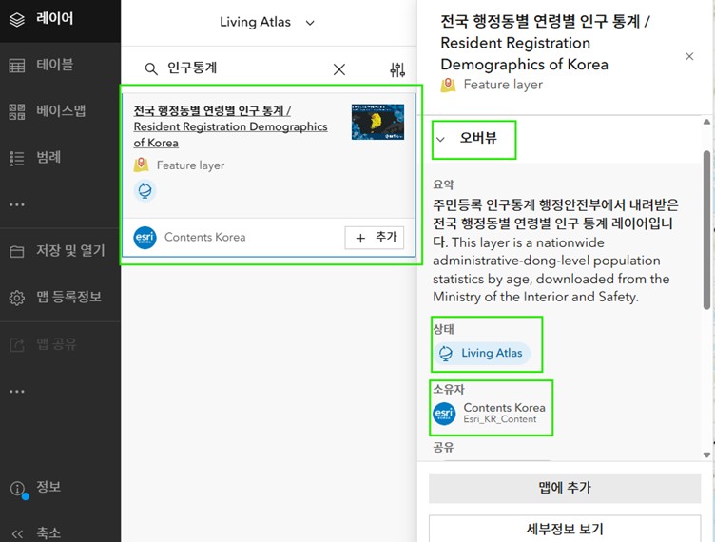Open the result title link 전국 행정동별 연령별 인구 통계
The height and width of the screenshot is (542, 715).
[x=230, y=126]
